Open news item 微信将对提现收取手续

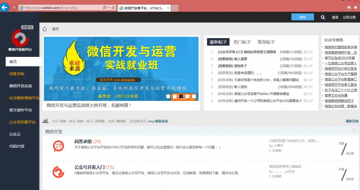341,47
